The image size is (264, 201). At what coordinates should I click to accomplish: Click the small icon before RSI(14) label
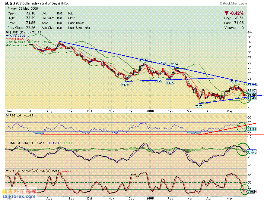point(7,115)
